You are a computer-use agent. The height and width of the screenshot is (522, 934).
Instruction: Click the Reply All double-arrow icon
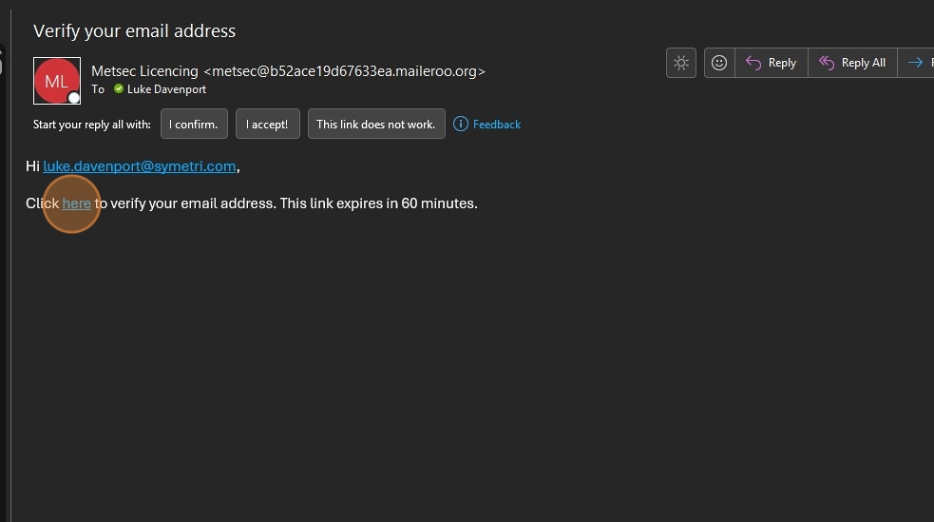(827, 63)
